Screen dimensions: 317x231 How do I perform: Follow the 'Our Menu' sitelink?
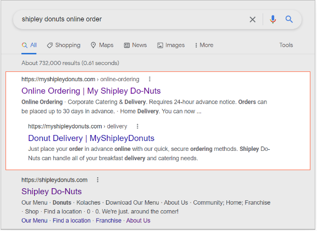click(x=35, y=221)
